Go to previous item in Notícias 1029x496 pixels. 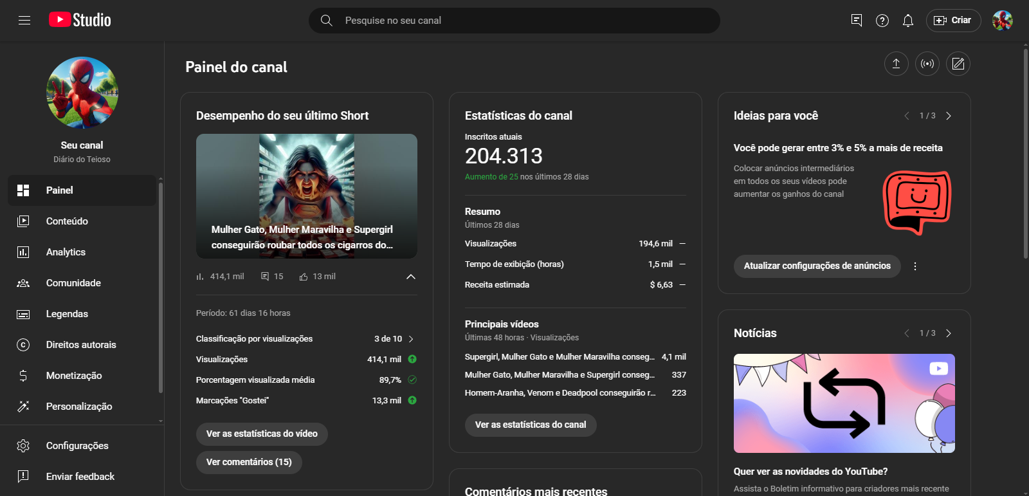[907, 333]
